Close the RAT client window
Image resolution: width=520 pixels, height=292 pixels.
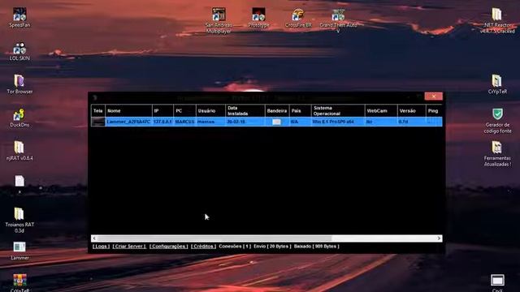[x=433, y=97]
